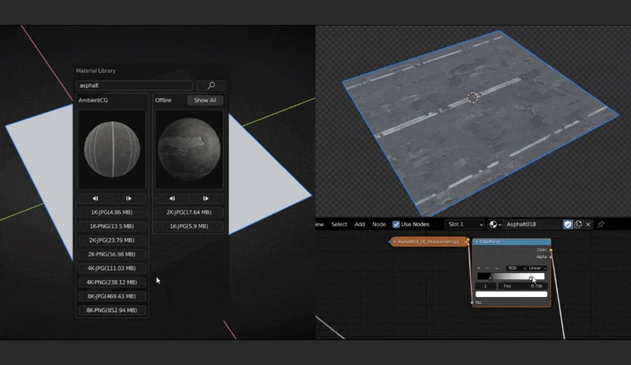Screen dimensions: 631x365
Task: Open the material browse sphere dropdown
Action: point(495,224)
